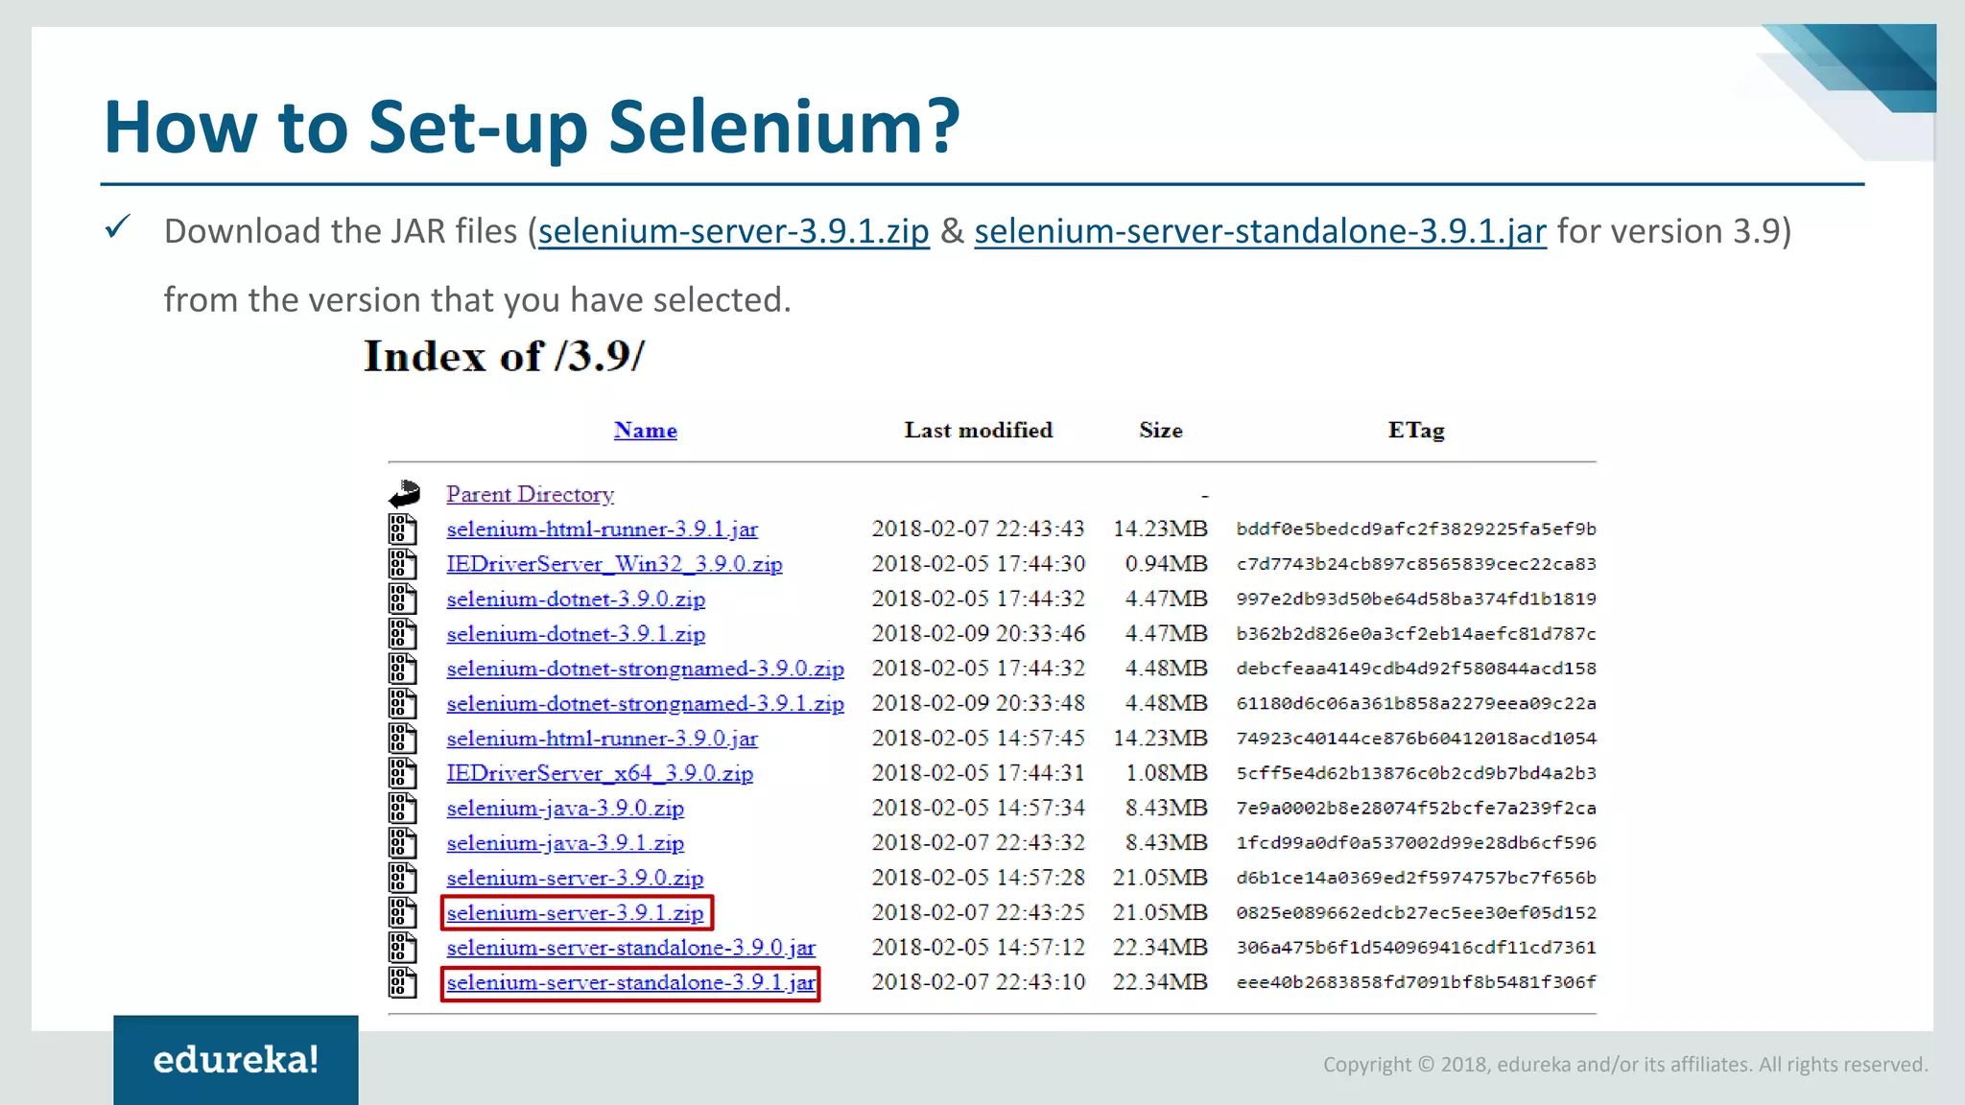
Task: Select the date 2018-02-07 22:43:10
Action: pos(979,982)
